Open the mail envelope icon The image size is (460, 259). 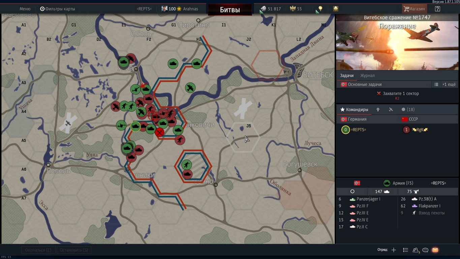point(435,250)
